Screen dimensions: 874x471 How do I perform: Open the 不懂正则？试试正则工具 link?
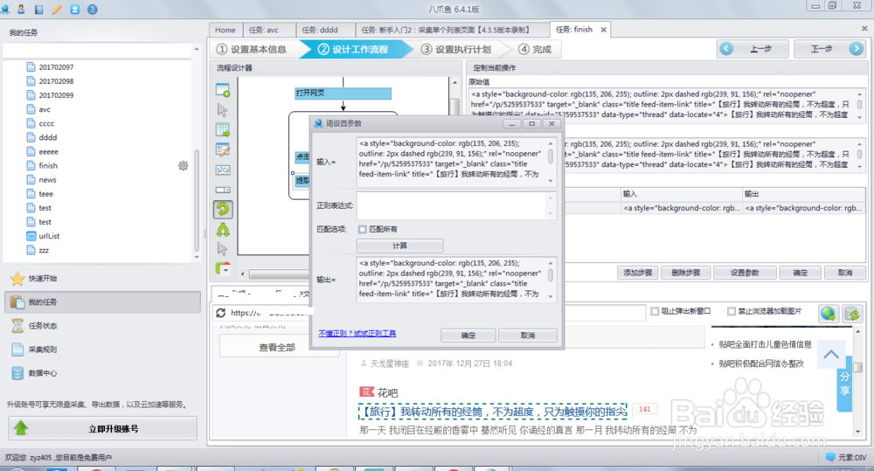pyautogui.click(x=357, y=333)
